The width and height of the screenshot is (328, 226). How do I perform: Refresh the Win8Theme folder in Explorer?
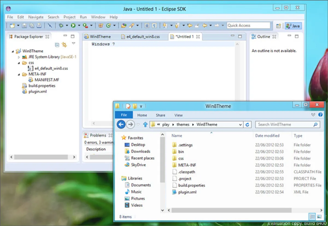click(247, 125)
